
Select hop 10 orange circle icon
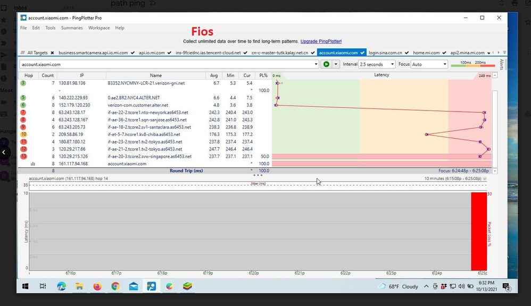pyautogui.click(x=23, y=134)
